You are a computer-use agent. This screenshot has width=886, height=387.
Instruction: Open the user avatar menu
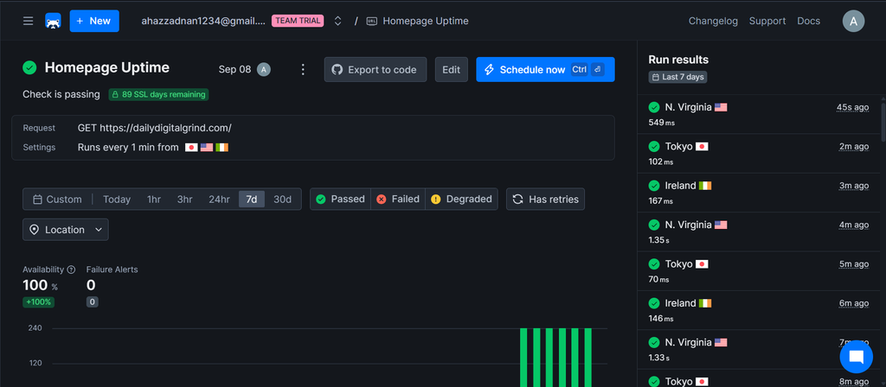pos(853,21)
